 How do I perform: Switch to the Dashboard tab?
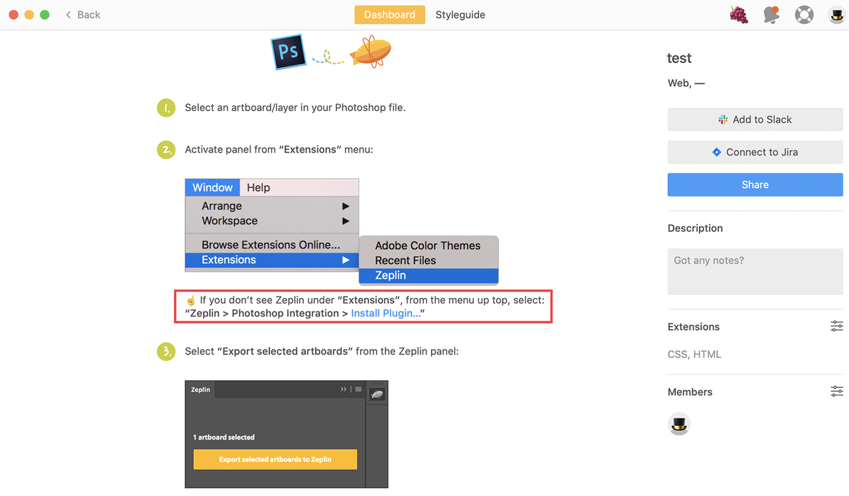390,14
